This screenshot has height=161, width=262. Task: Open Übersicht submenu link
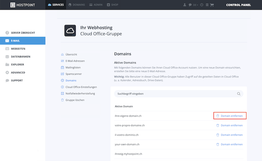pos(71,55)
